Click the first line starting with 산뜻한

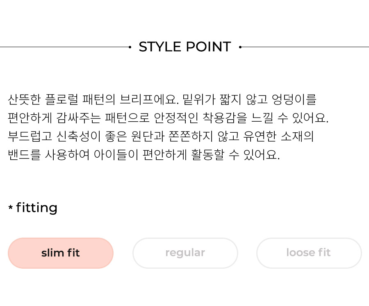[x=162, y=100]
